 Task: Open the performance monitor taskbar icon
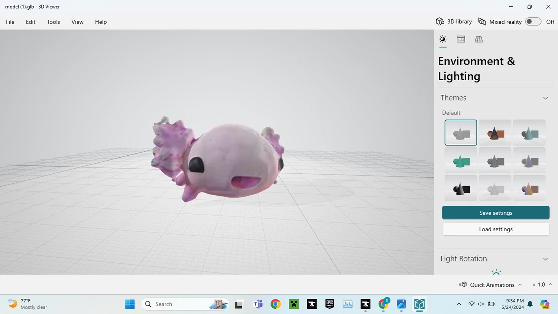click(348, 304)
